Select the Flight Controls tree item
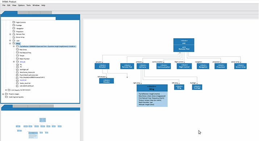This screenshot has width=259, height=141. point(21,23)
